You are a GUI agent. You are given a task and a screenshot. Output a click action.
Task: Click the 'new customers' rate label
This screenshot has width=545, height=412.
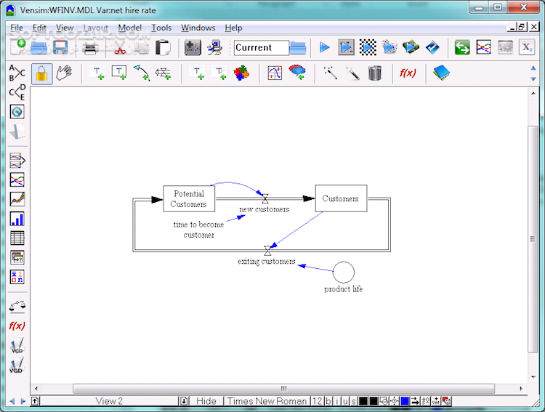pyautogui.click(x=265, y=209)
